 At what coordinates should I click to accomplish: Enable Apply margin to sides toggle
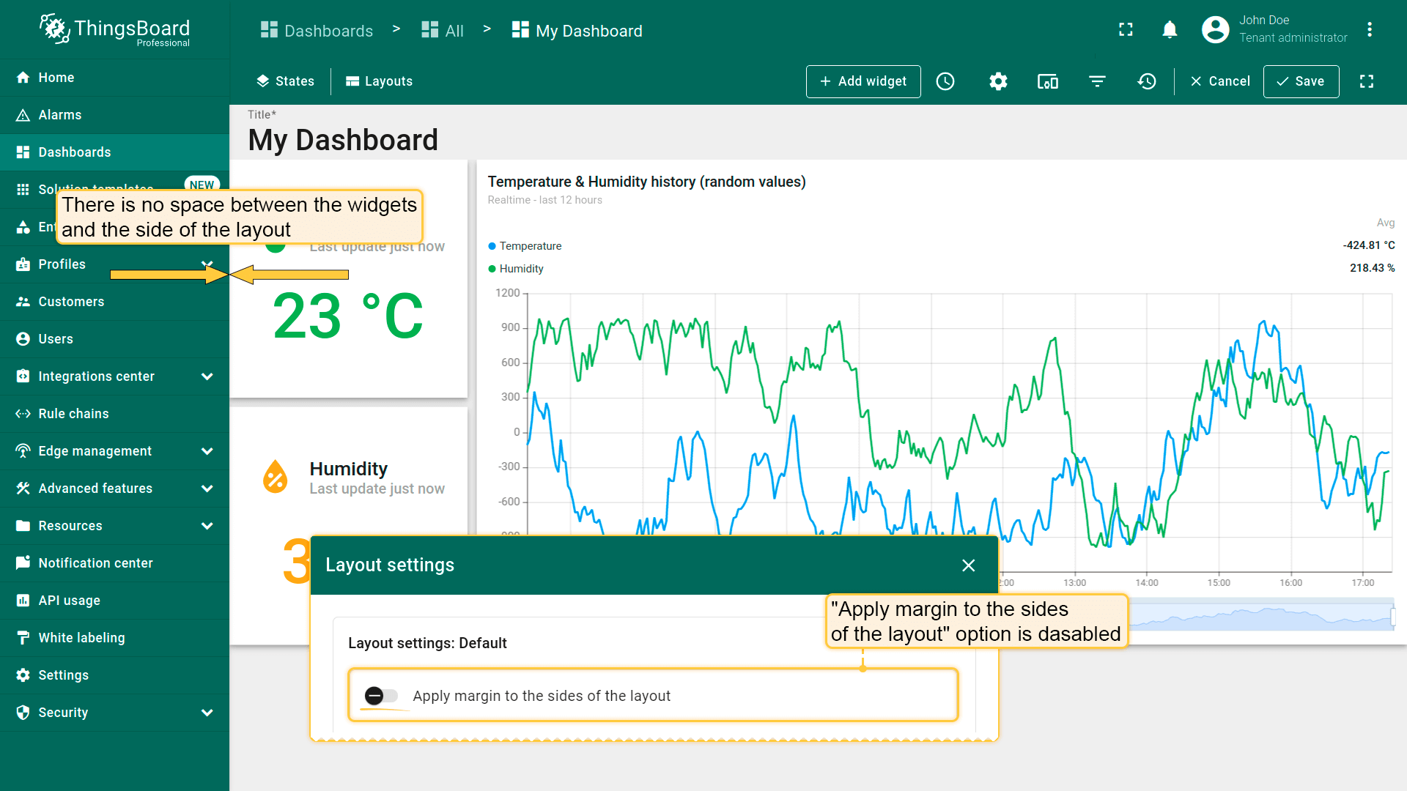tap(381, 696)
